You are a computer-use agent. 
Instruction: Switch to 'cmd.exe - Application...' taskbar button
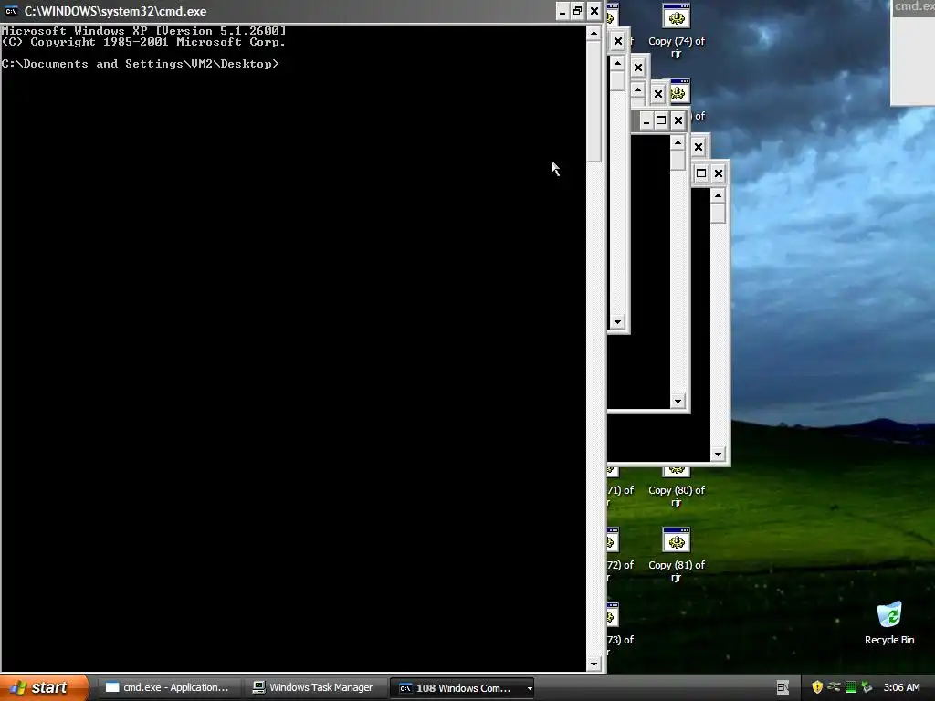pyautogui.click(x=168, y=687)
